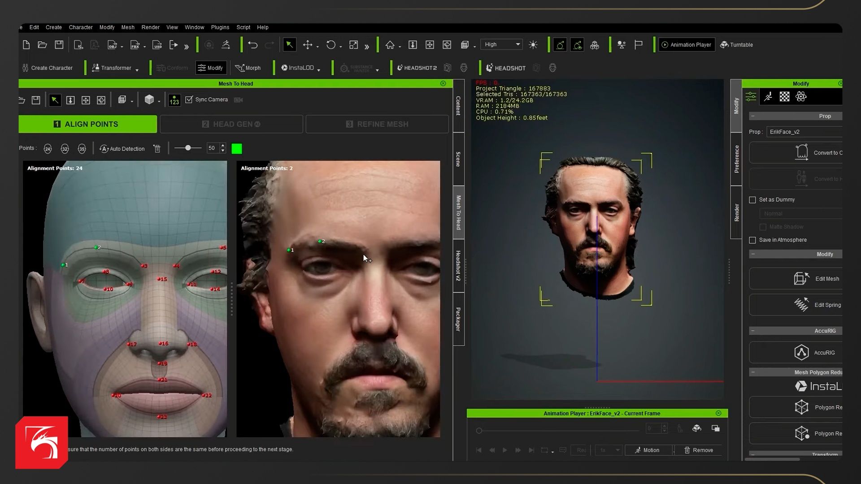Click the Rotate tool in the toolbar

330,45
